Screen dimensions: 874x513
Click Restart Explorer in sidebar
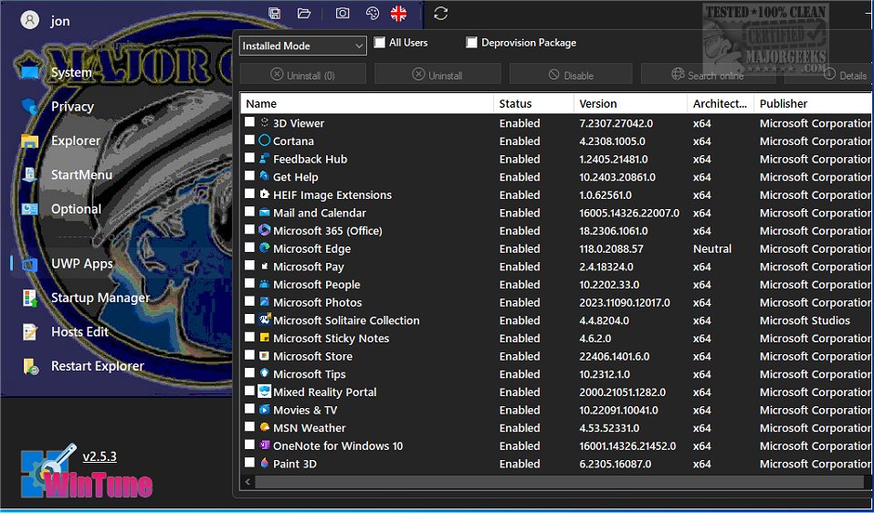coord(98,366)
